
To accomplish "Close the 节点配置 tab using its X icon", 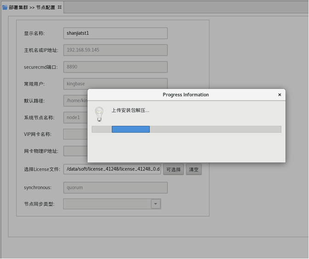I will tap(60, 7).
